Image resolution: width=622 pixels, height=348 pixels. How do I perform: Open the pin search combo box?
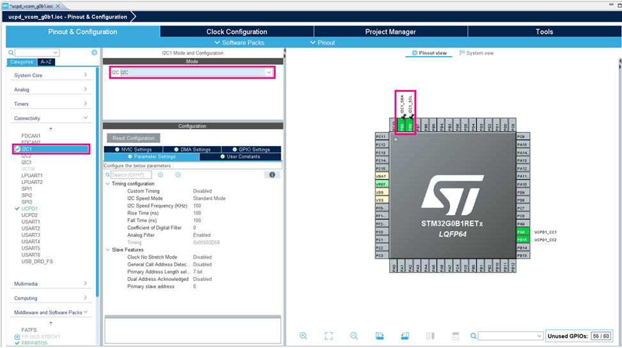click(x=511, y=336)
